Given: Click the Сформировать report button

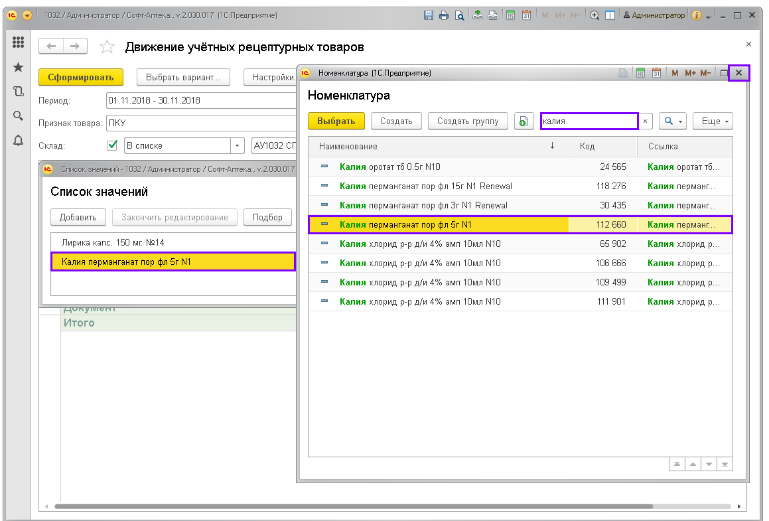Looking at the screenshot, I should (81, 77).
